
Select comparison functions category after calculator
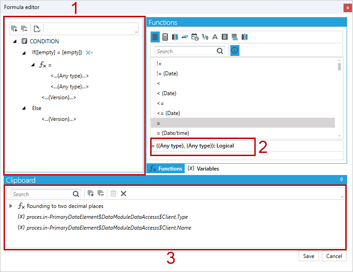click(x=175, y=37)
